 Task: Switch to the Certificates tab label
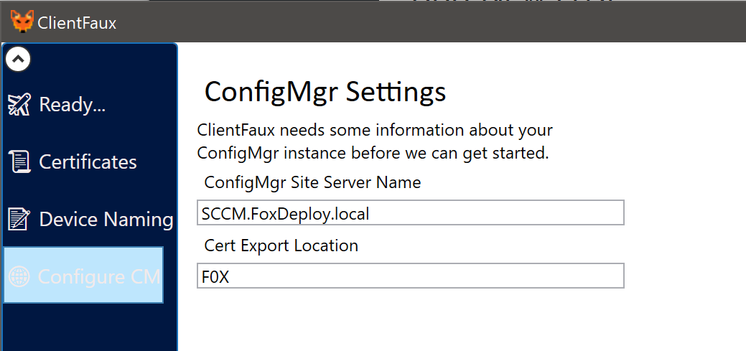[x=88, y=162]
